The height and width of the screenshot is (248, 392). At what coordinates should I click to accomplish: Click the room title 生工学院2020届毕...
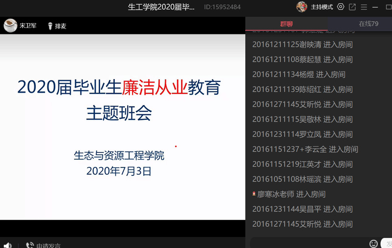pos(161,7)
